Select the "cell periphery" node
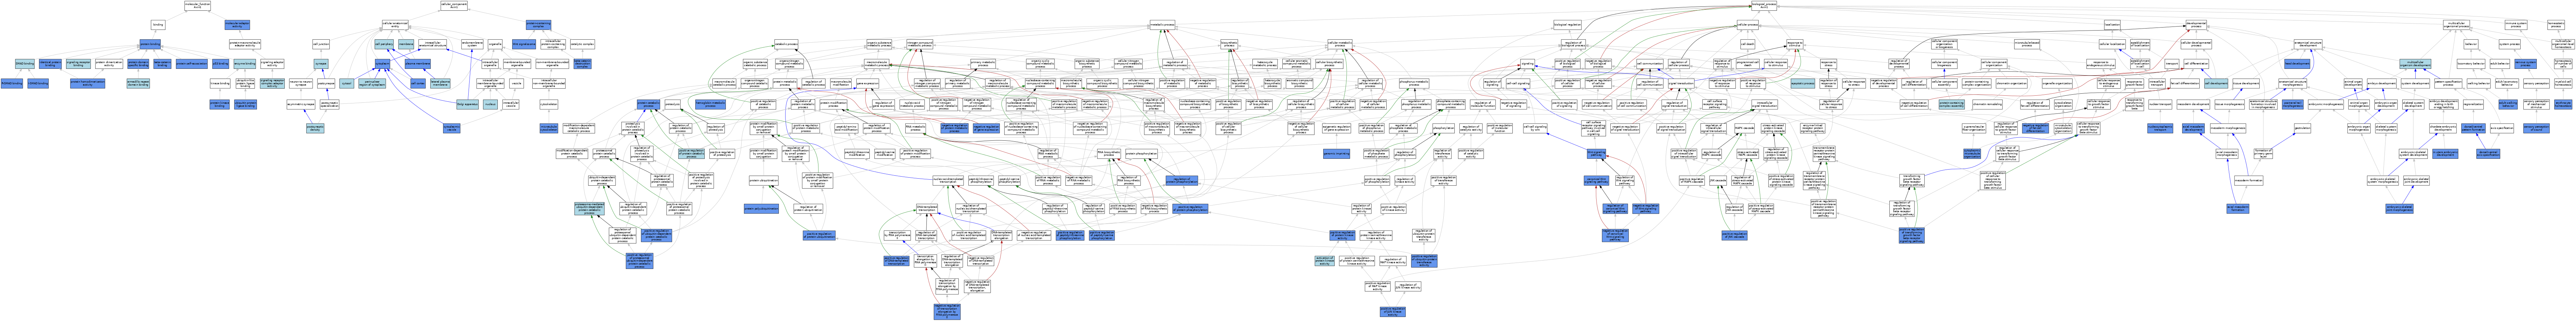2576x321 pixels. coord(384,44)
